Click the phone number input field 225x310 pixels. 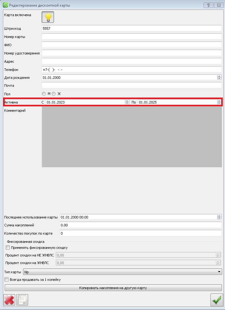click(132, 69)
